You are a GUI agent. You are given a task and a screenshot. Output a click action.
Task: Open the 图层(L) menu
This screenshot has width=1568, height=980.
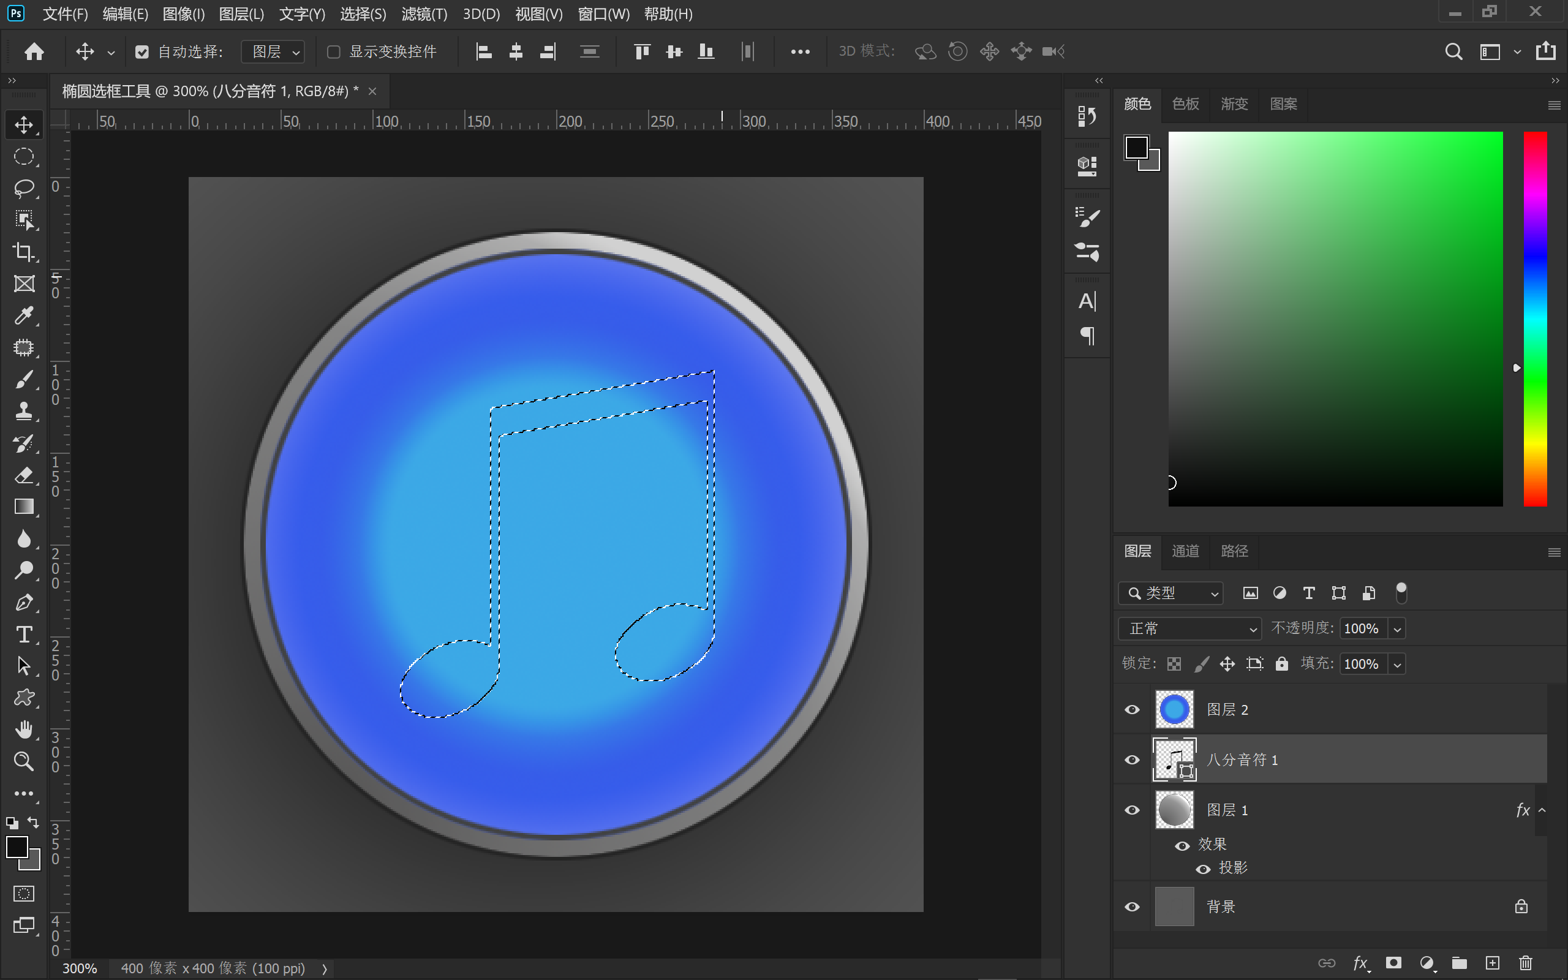pos(242,14)
